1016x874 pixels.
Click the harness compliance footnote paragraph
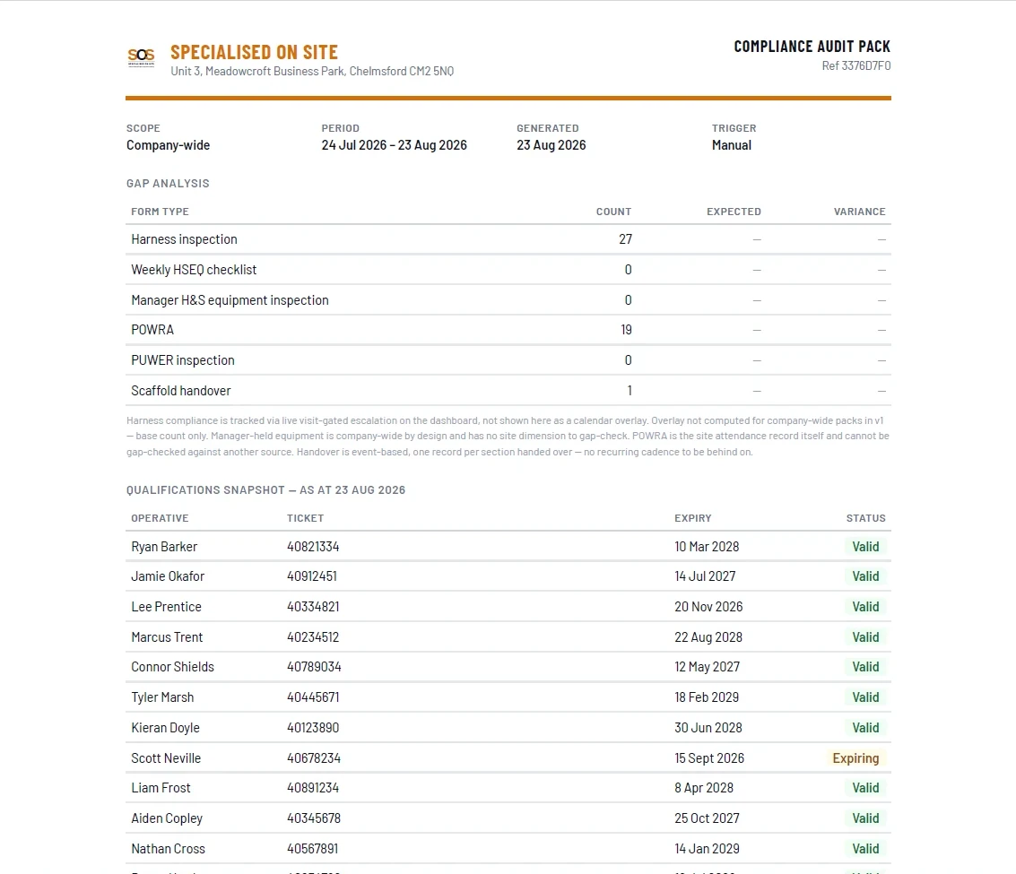(508, 436)
